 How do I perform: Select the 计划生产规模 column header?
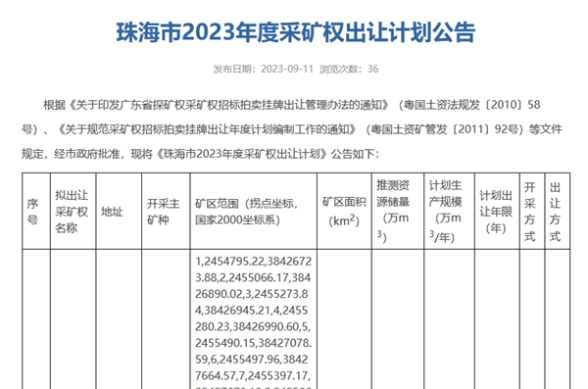pyautogui.click(x=445, y=212)
